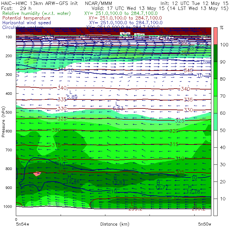Screen dimensions: 230x230
Task: Click the '300' pressure axis label
Action: (9, 75)
